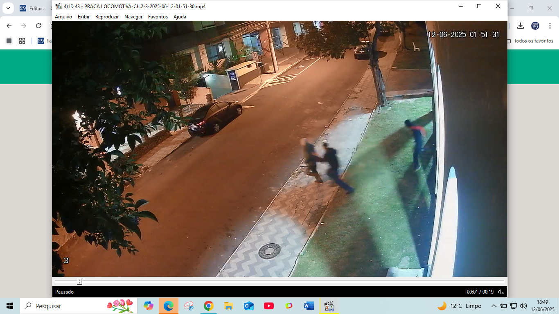
Task: Click the Navegar menu item
Action: point(133,17)
